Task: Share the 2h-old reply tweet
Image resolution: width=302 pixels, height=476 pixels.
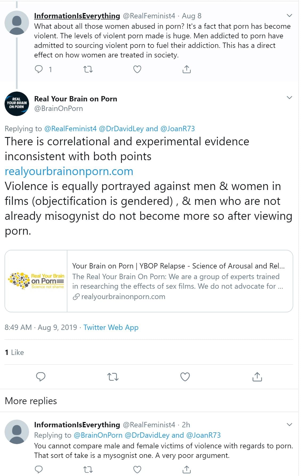Action: [187, 470]
